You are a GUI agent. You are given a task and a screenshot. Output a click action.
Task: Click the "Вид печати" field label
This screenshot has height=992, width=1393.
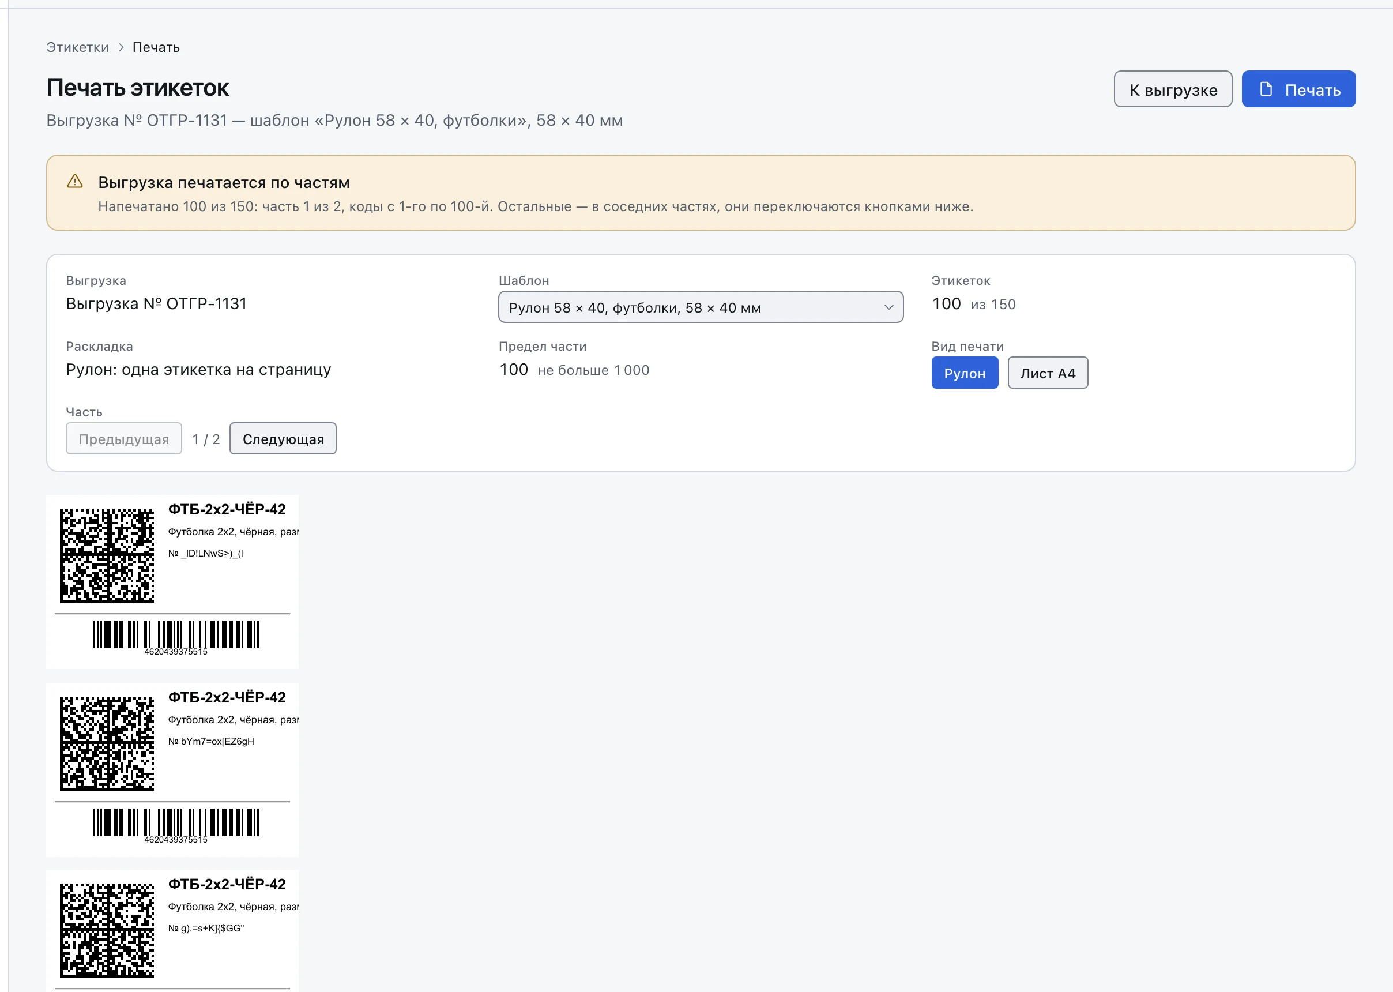(x=967, y=347)
